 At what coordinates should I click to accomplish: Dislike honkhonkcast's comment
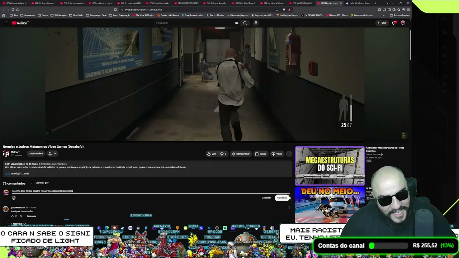[21, 216]
